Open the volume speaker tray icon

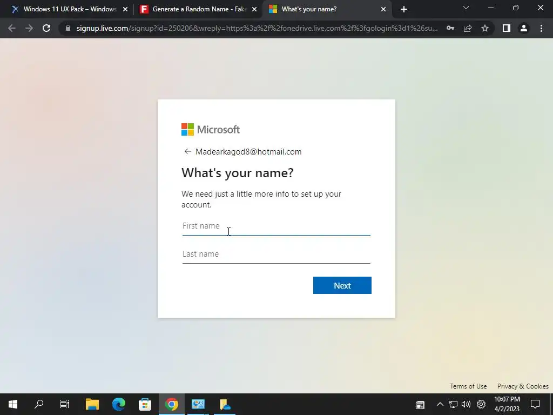tap(466, 404)
